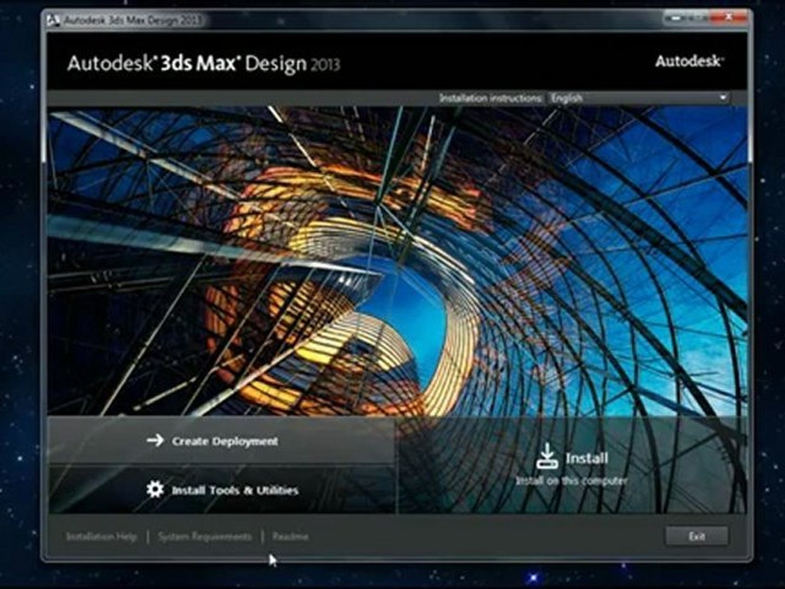The image size is (785, 589).
Task: Expand the installation instructions language dropdown
Action: pyautogui.click(x=639, y=98)
